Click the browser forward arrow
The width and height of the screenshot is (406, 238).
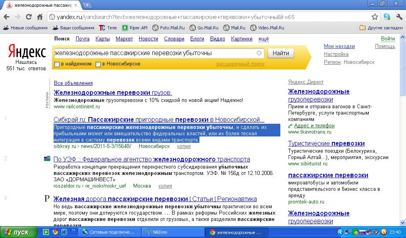[17, 17]
